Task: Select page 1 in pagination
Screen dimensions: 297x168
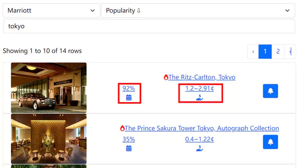Action: tap(265, 51)
